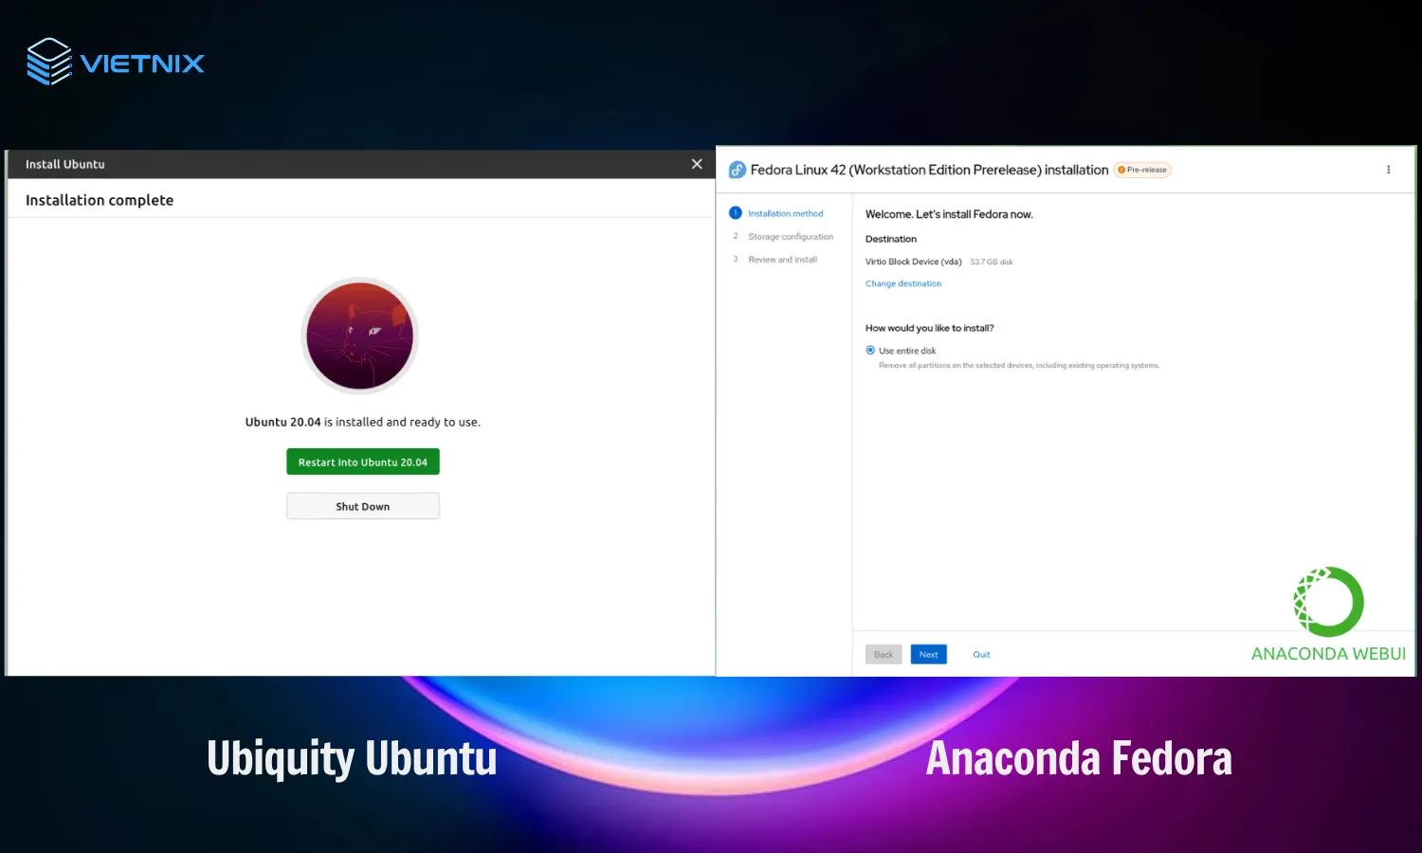Image resolution: width=1422 pixels, height=853 pixels.
Task: Click 'Welcome. Let's install Fedora now.' text
Action: pyautogui.click(x=949, y=214)
